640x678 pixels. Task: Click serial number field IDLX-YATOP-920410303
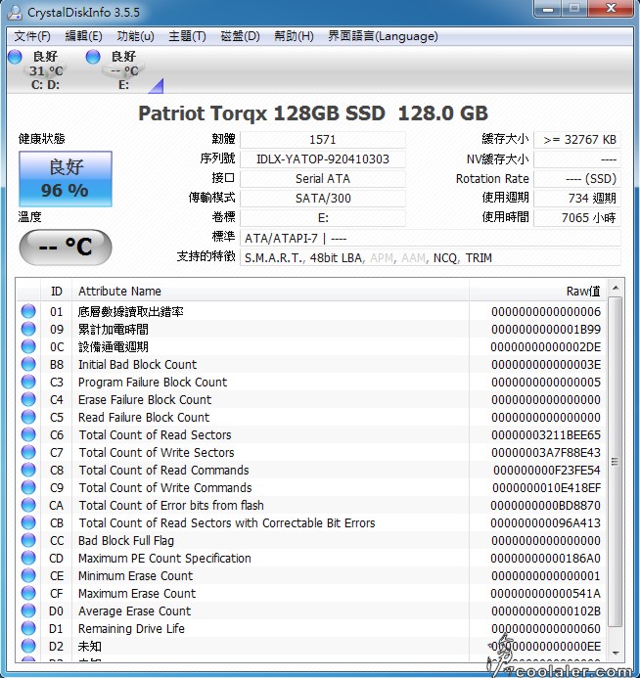pyautogui.click(x=323, y=159)
